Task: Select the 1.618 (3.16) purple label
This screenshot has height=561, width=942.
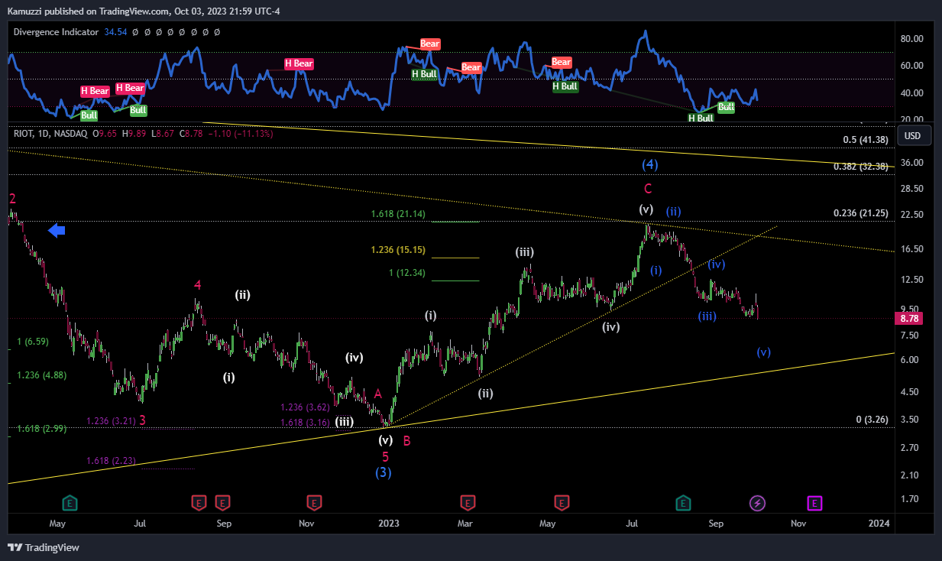Action: pyautogui.click(x=305, y=423)
